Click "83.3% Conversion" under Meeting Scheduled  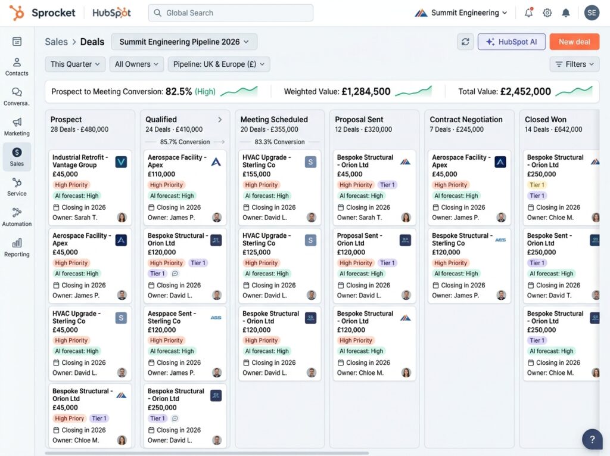(x=280, y=142)
